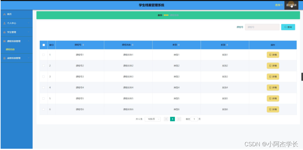
Task: Open 详情 for row 课程号4
Action: 273,87
